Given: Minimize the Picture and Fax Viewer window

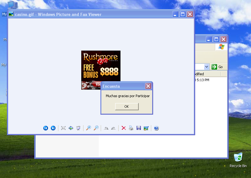Looking at the screenshot, I should click(x=175, y=14).
